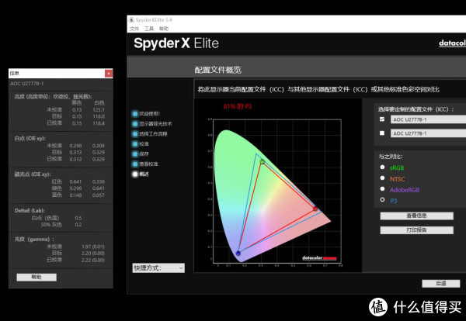Image resolution: width=466 pixels, height=321 pixels.
Task: Go to the 查看校准 step label
Action: (148, 164)
